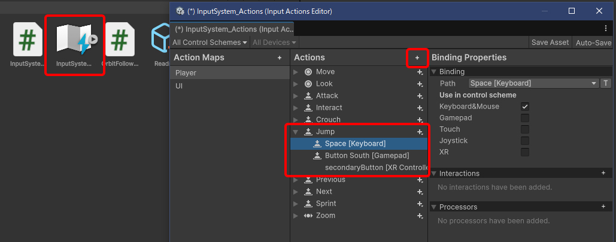Uncheck Keyboard&Mouse control scheme

click(525, 107)
